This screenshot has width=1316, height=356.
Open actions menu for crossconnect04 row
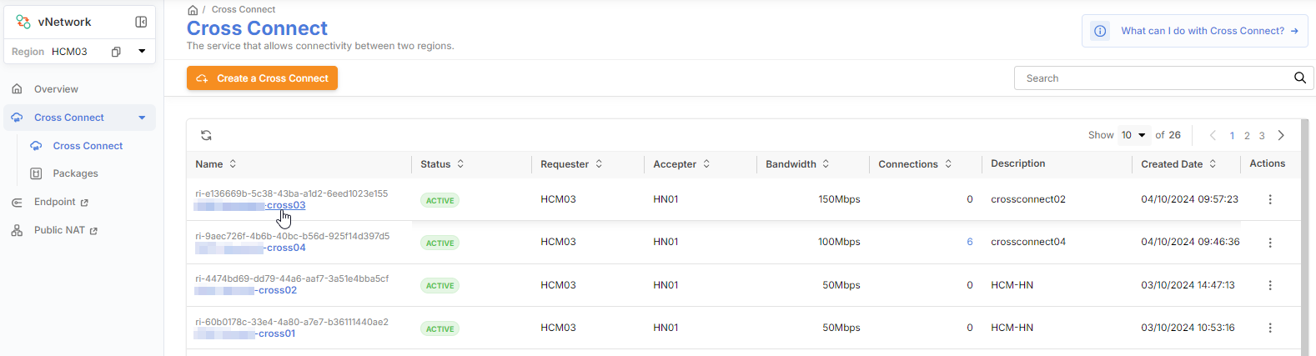(x=1270, y=243)
